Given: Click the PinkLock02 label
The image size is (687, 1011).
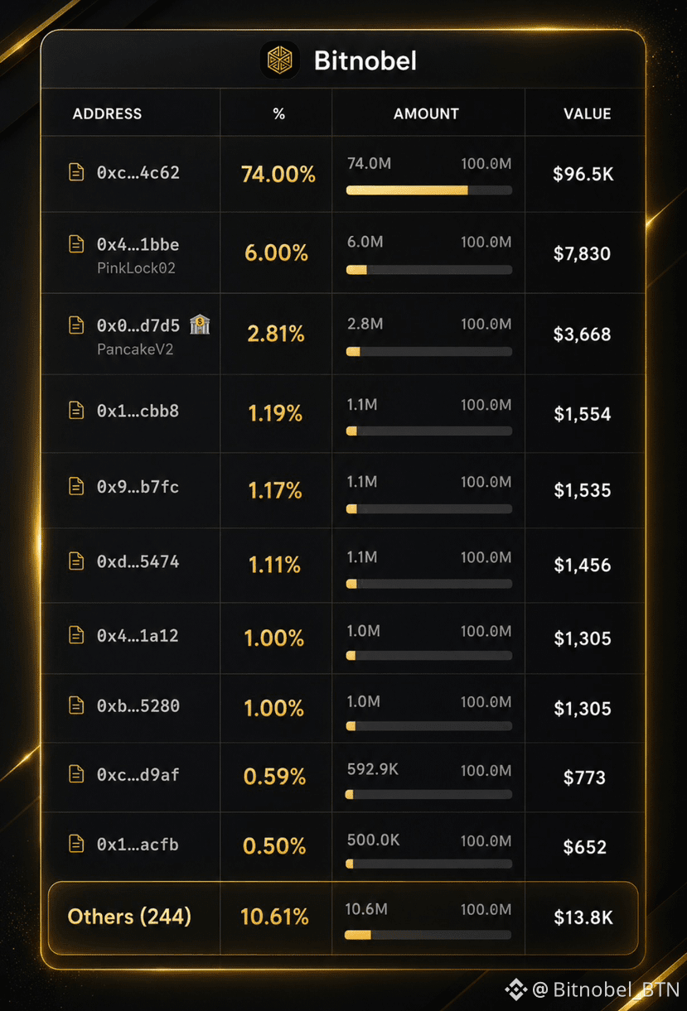Looking at the screenshot, I should [x=136, y=268].
